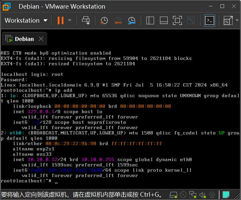
Task: Switch to console view
Action: coord(209,21)
